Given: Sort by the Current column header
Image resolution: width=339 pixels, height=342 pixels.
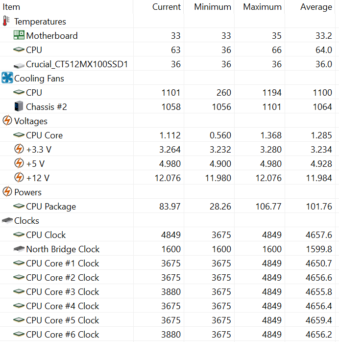Looking at the screenshot, I should point(167,7).
